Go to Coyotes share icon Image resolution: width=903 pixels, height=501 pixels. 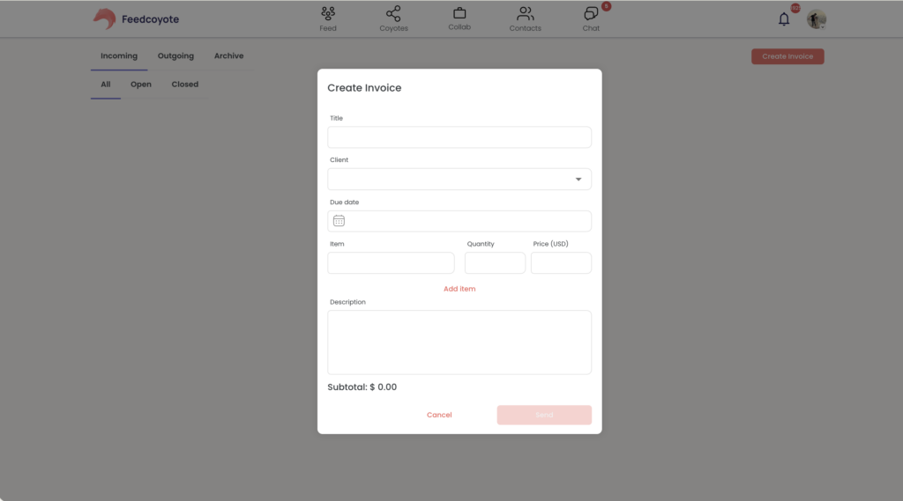393,14
